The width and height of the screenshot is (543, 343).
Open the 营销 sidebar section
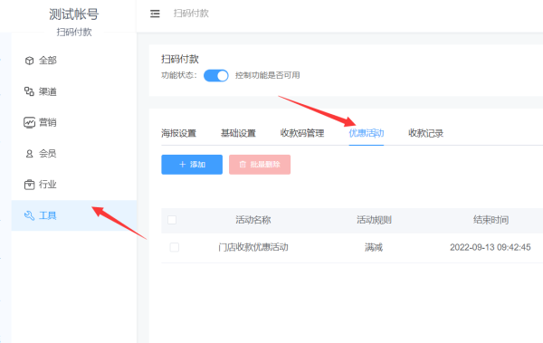74,122
